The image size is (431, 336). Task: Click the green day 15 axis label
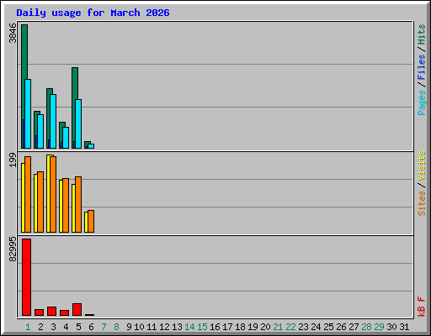coord(202,327)
